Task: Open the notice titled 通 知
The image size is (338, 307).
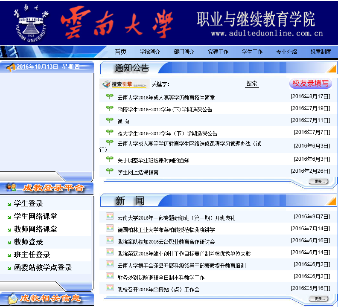Action: [124, 122]
